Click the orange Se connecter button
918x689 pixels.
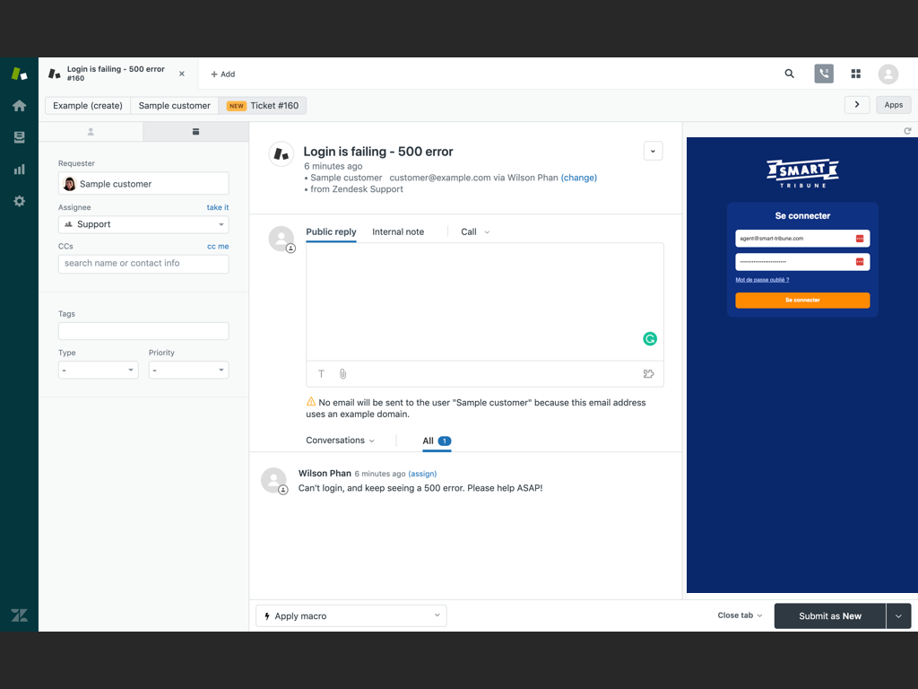click(x=801, y=301)
